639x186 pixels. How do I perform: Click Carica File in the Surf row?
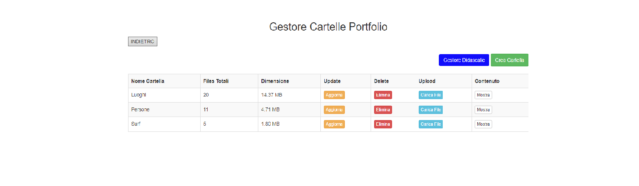tap(431, 124)
